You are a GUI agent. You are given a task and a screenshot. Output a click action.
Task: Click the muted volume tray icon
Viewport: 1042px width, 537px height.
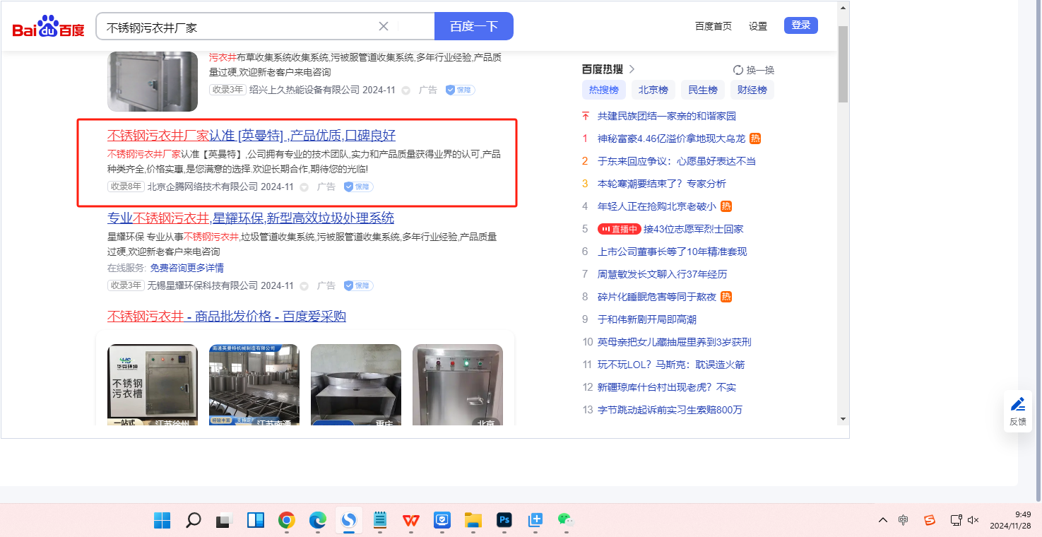973,521
